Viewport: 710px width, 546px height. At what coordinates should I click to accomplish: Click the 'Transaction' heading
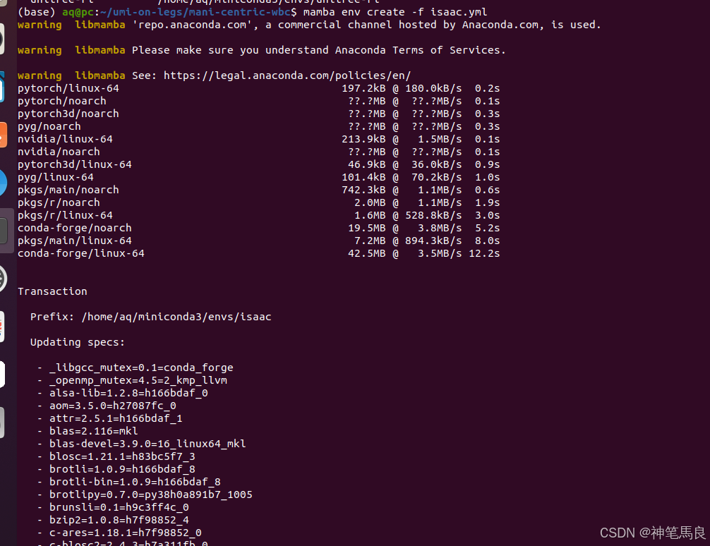(x=52, y=291)
